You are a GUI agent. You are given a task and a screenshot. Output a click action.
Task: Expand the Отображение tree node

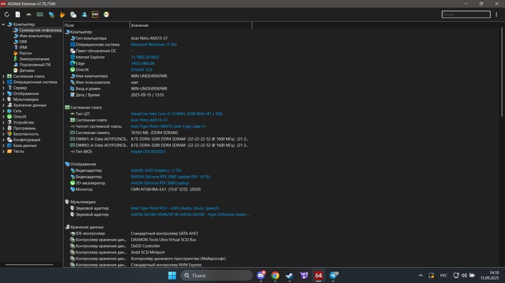click(x=4, y=94)
